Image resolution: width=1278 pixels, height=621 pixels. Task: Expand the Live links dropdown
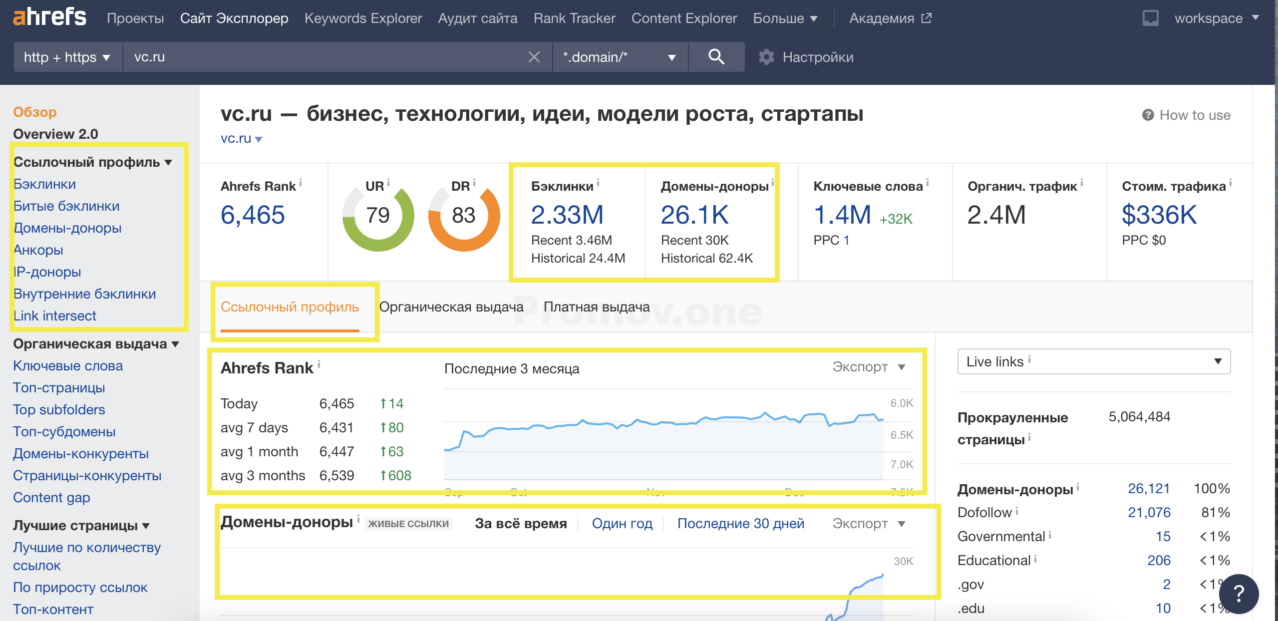click(1093, 361)
